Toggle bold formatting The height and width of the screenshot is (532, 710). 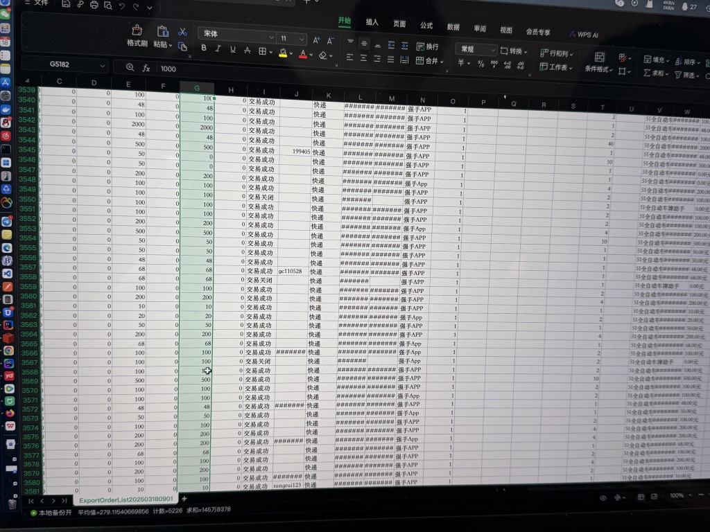point(204,48)
